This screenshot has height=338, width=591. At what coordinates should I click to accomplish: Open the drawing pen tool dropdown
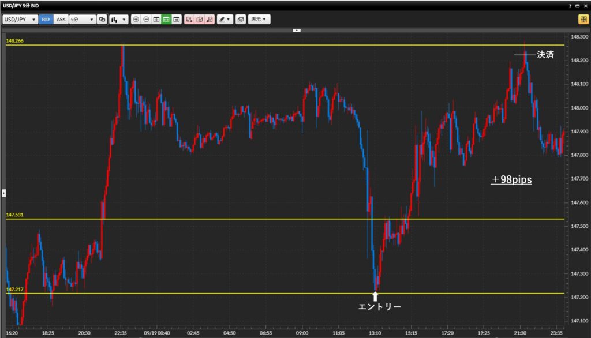[225, 19]
